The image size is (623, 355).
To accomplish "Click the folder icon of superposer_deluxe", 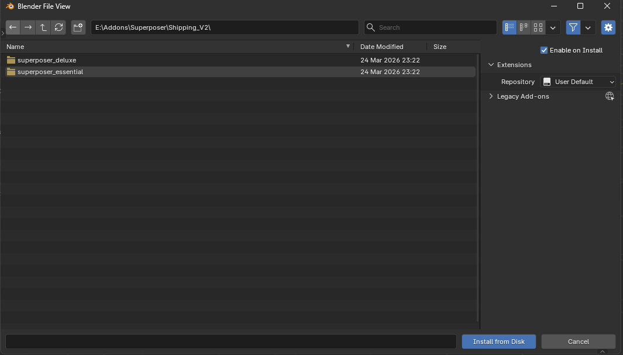I will point(11,60).
